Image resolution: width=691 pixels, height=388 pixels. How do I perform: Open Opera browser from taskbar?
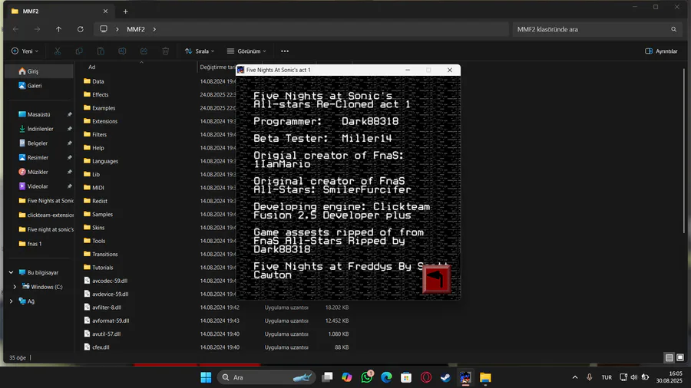pos(426,377)
